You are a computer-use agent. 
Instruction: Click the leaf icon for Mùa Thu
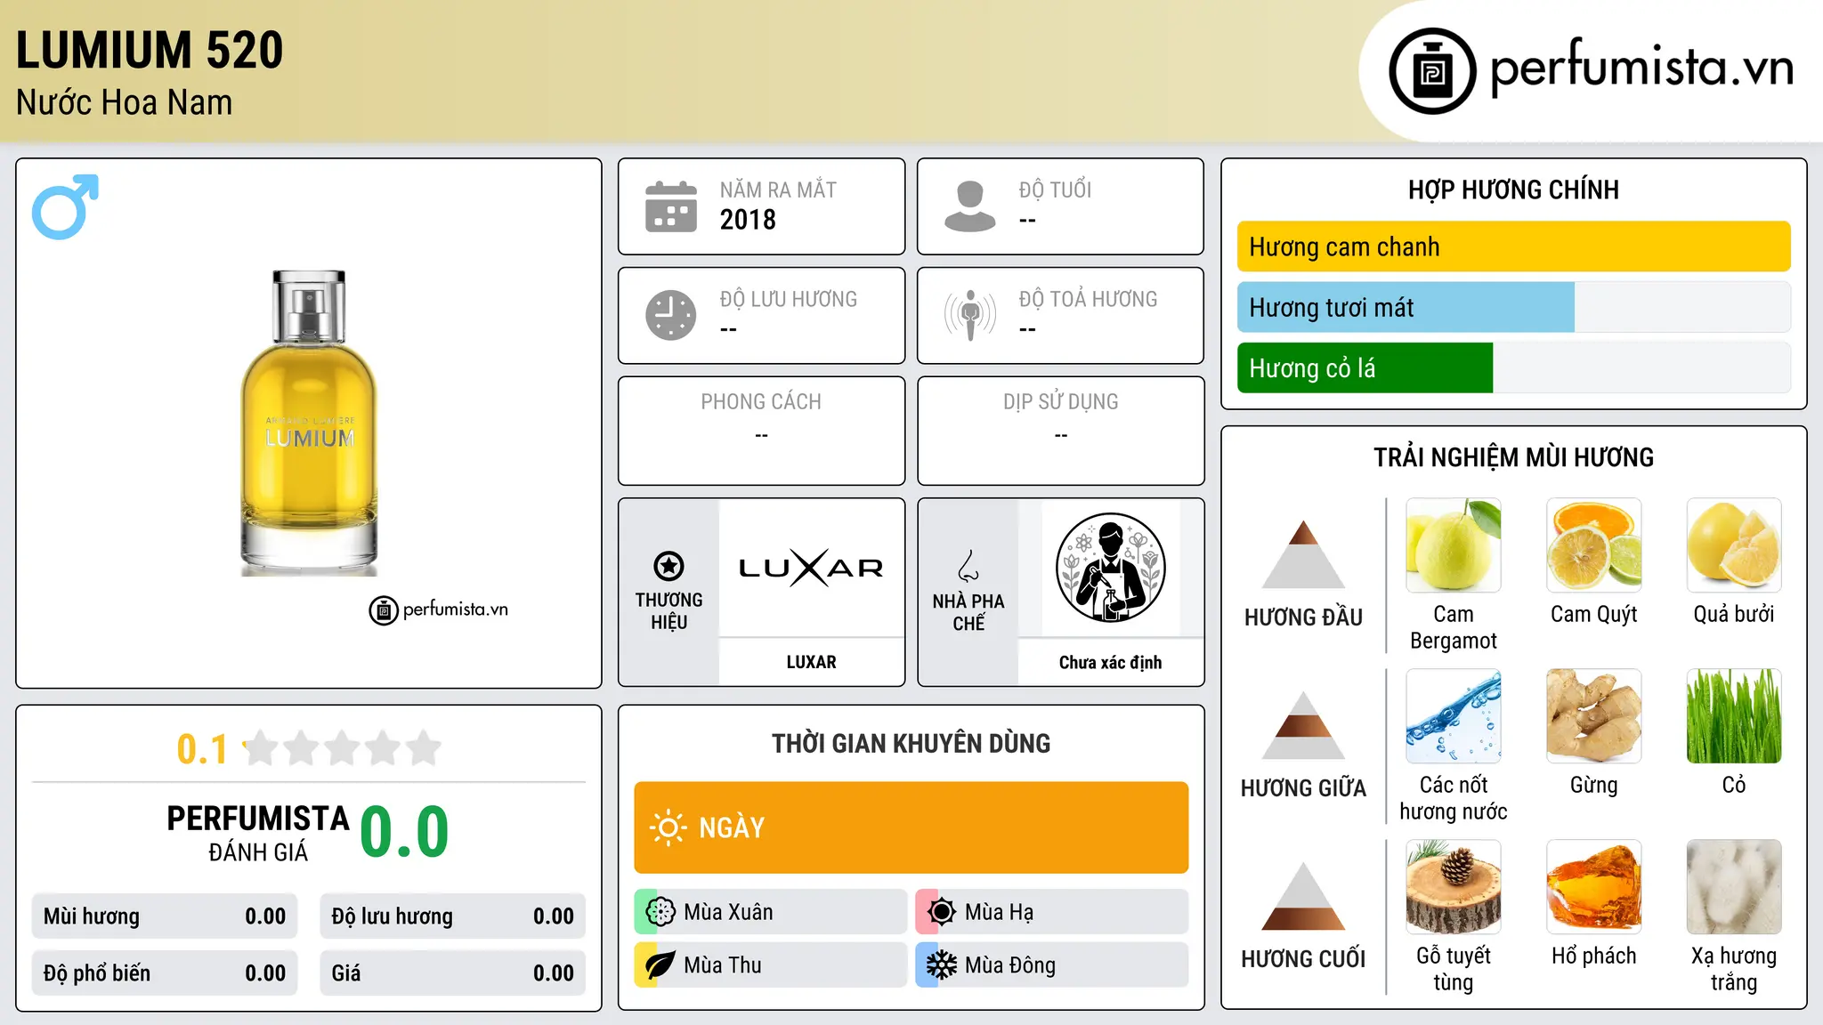point(660,965)
